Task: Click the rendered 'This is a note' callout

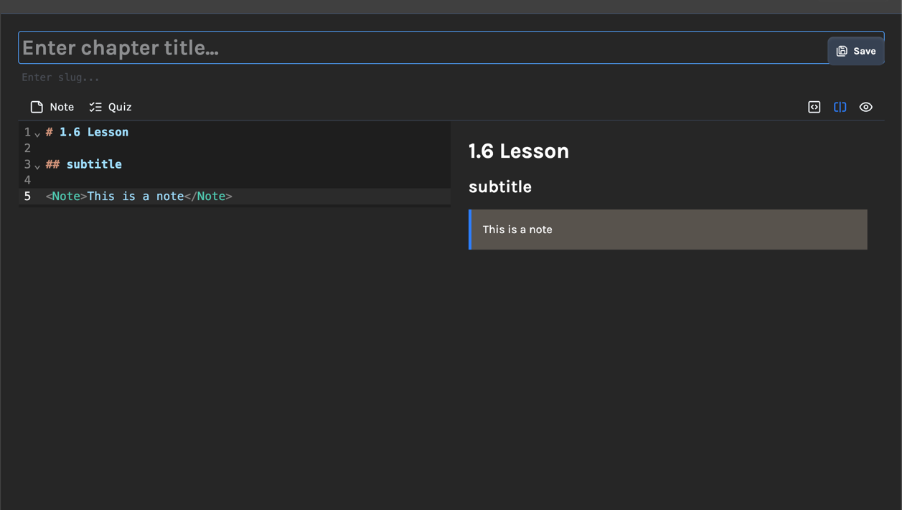Action: point(667,230)
